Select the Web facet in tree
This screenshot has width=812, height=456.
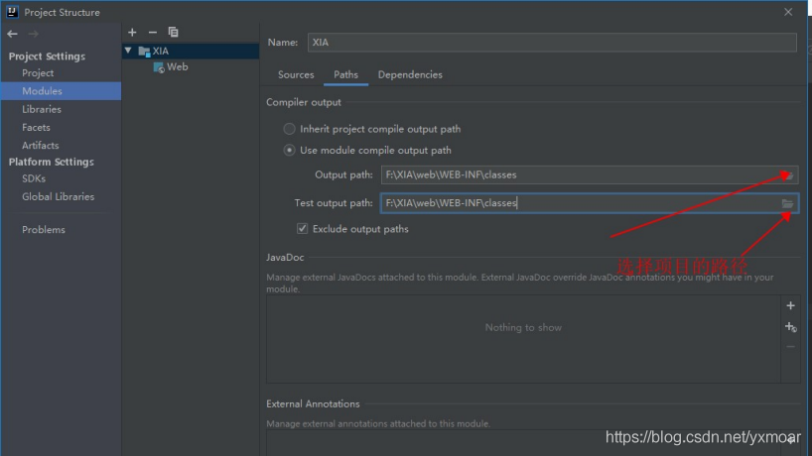click(176, 67)
